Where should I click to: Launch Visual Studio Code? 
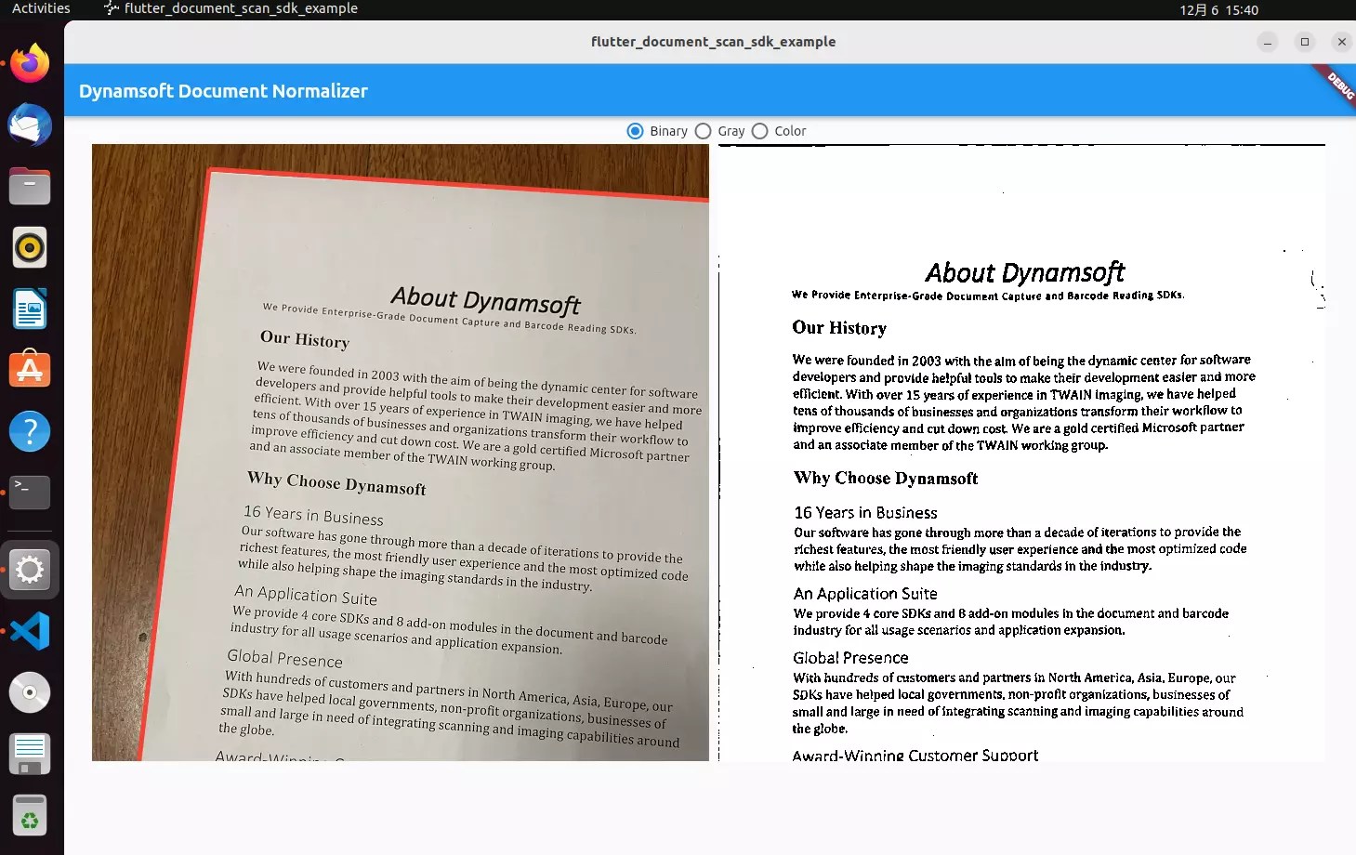tap(29, 631)
